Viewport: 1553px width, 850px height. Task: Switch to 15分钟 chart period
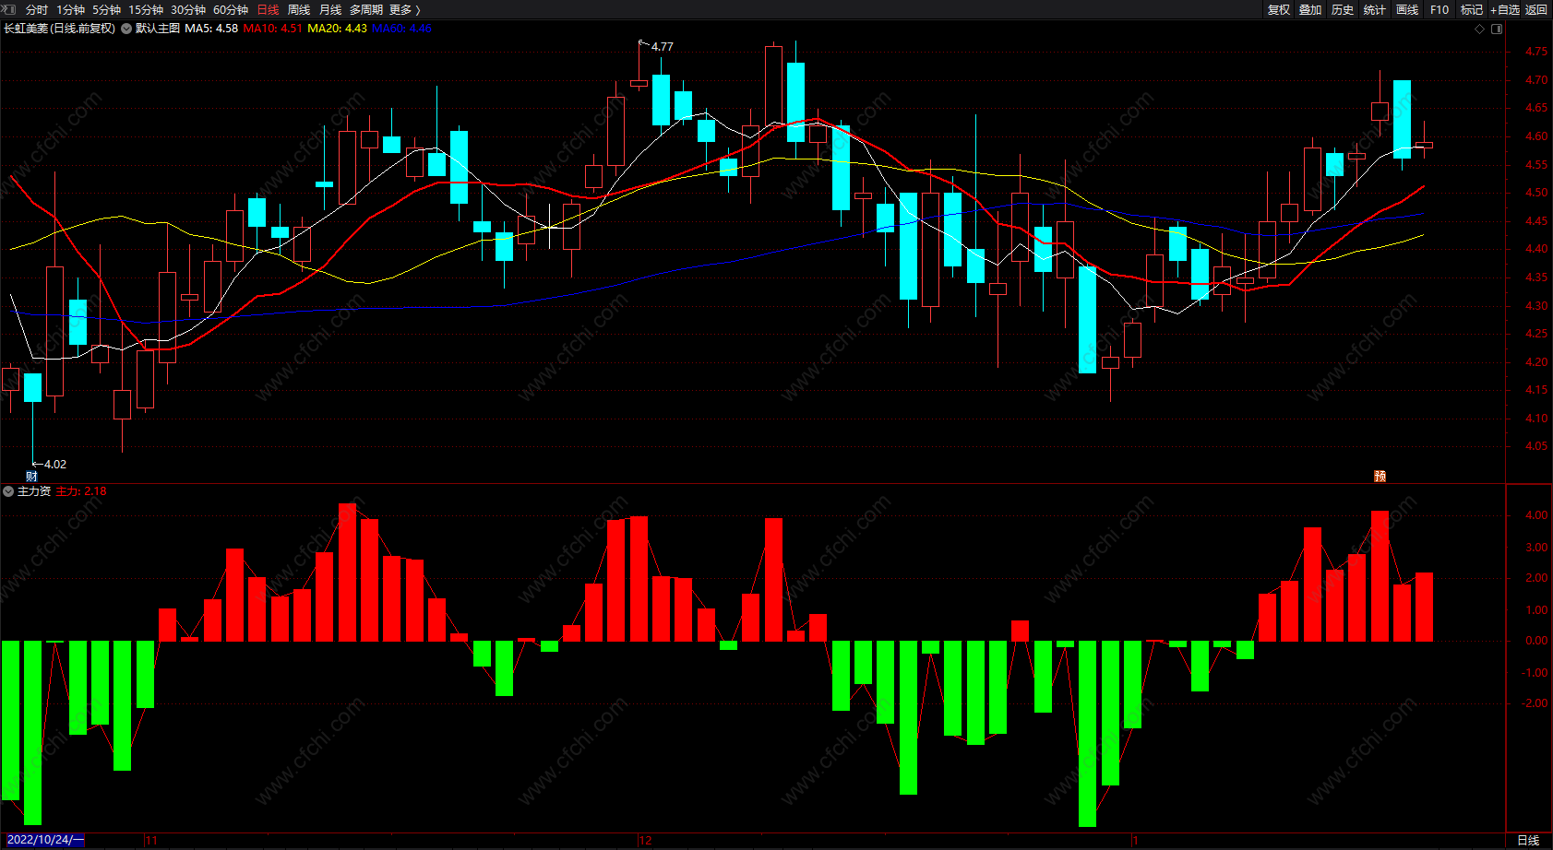[x=146, y=9]
